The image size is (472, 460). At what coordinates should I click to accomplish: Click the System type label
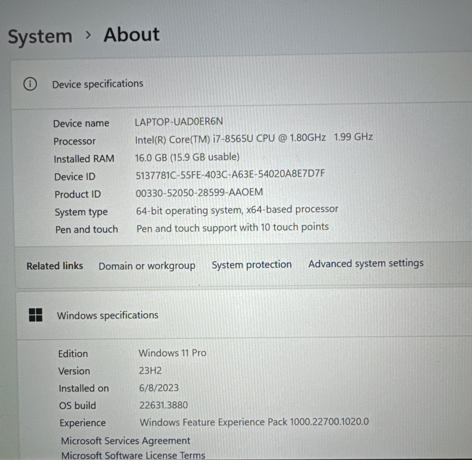tap(81, 212)
